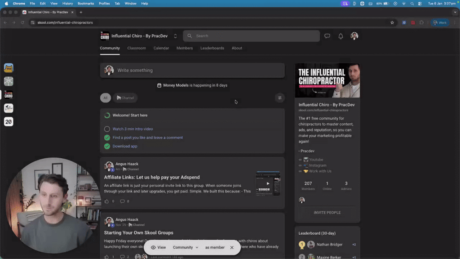Viewport: 460px width, 259px height.
Task: Open the group numbered 20 in sidebar
Action: pos(9,121)
